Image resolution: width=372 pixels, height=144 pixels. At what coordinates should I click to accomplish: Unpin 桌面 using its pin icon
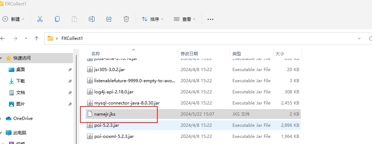(x=70, y=70)
